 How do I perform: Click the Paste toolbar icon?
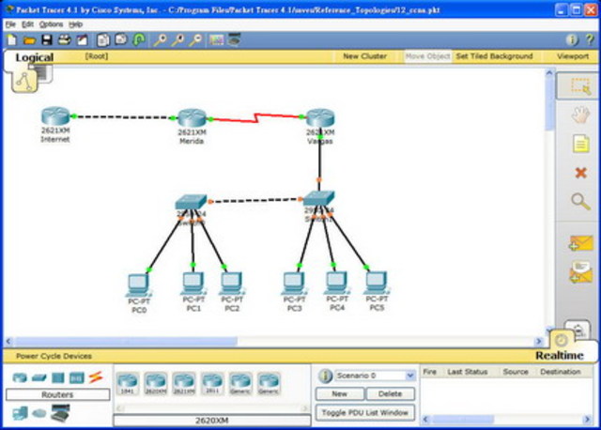click(121, 39)
